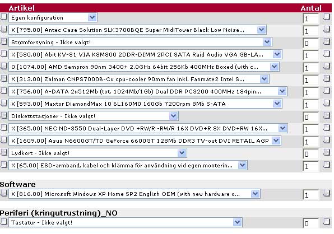Click the quantity field of the Asus N6600GT row
The height and width of the screenshot is (234, 334).
pyautogui.click(x=311, y=142)
